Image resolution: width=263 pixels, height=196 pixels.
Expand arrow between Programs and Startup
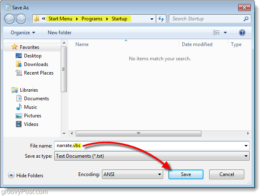107,19
